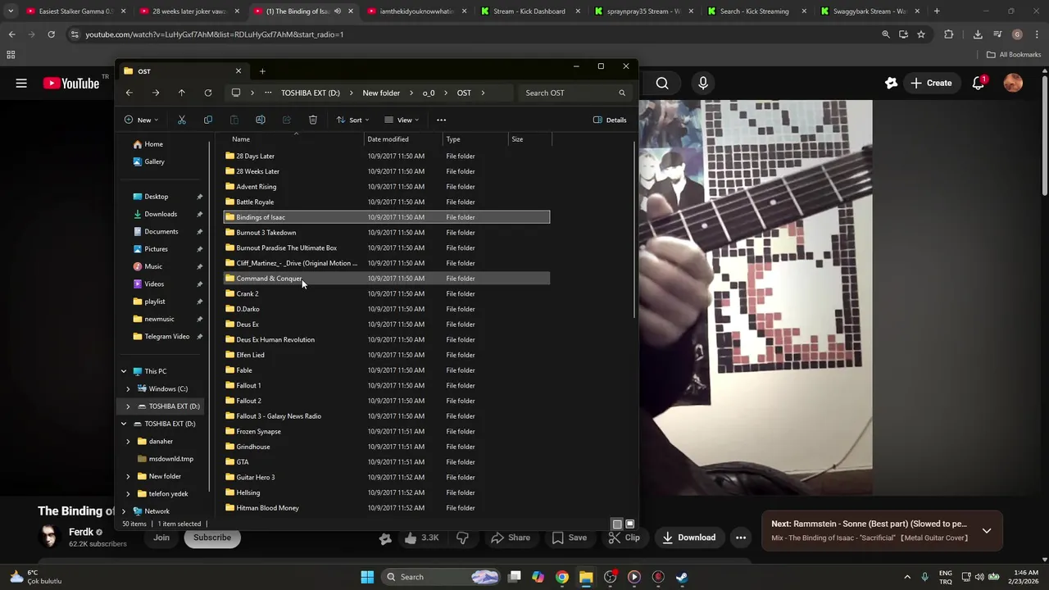Open the View dropdown
This screenshot has width=1049, height=590.
coord(402,120)
